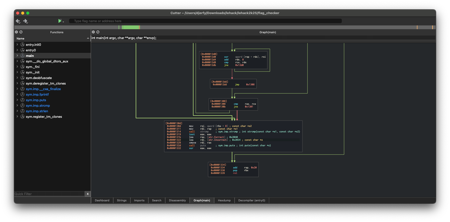Viewport: 450px width, 222px height.
Task: Click the green section in overview bar
Action: pos(131,27)
